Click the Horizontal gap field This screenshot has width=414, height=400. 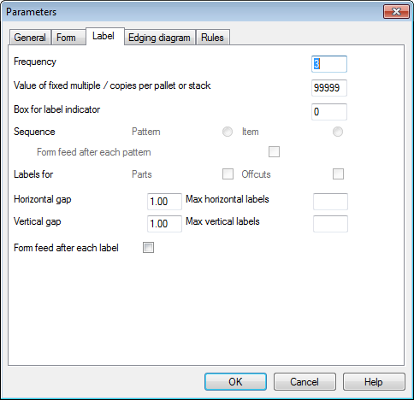tap(164, 202)
